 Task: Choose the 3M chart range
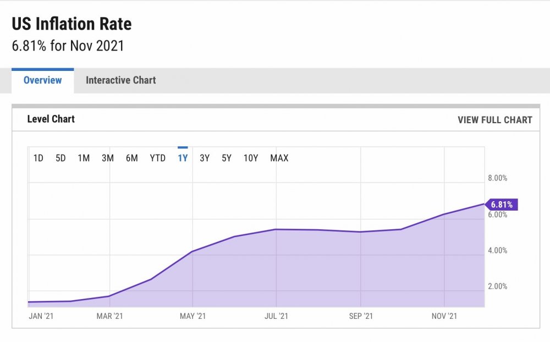[x=108, y=158]
